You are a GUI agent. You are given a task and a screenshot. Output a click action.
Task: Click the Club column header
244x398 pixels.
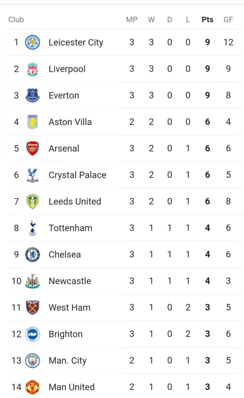pos(16,19)
